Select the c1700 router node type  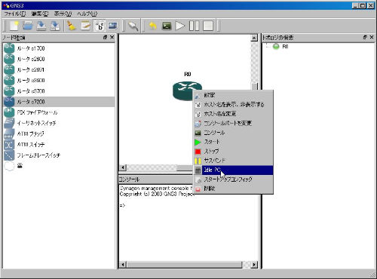(x=59, y=48)
